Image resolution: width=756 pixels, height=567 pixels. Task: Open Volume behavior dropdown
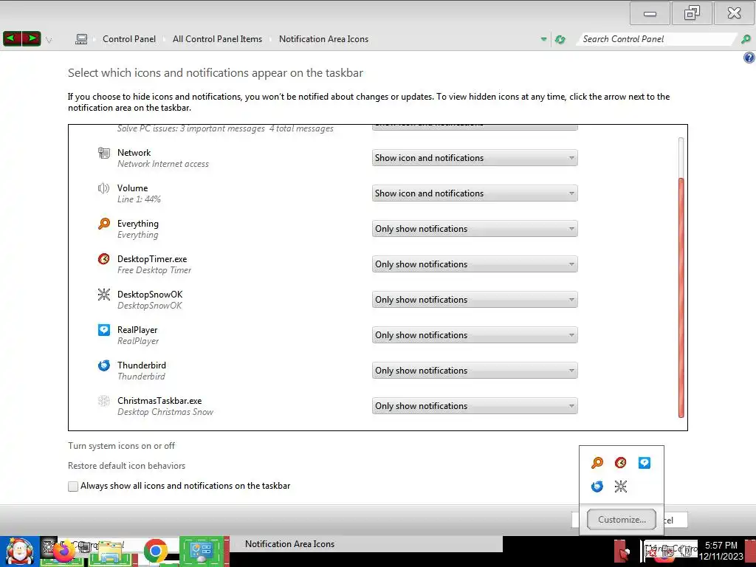[x=475, y=193]
